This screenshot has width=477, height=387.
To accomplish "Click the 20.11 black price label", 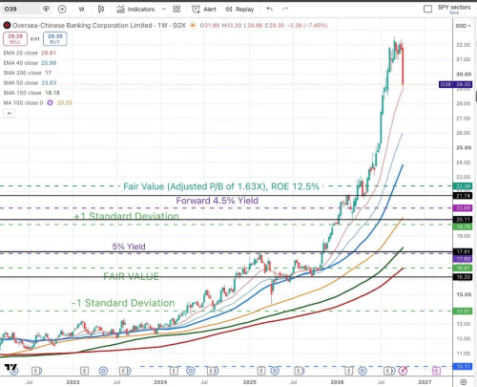I will coord(463,220).
